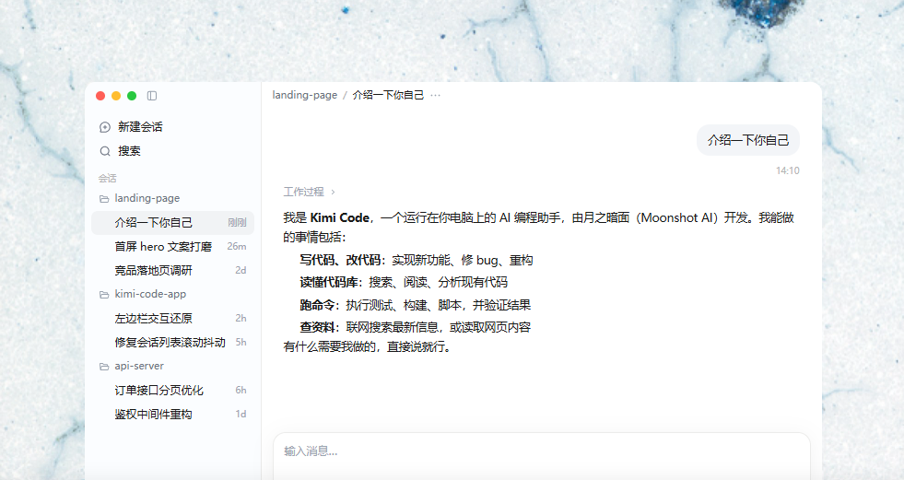The width and height of the screenshot is (904, 480).
Task: Close window with the red button
Action: [x=100, y=96]
